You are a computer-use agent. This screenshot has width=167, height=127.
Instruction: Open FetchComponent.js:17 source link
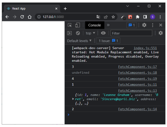pyautogui.click(x=138, y=67)
